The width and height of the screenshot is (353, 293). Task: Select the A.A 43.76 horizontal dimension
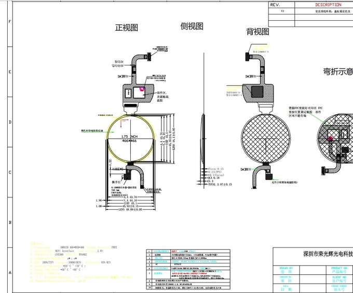pos(130,197)
